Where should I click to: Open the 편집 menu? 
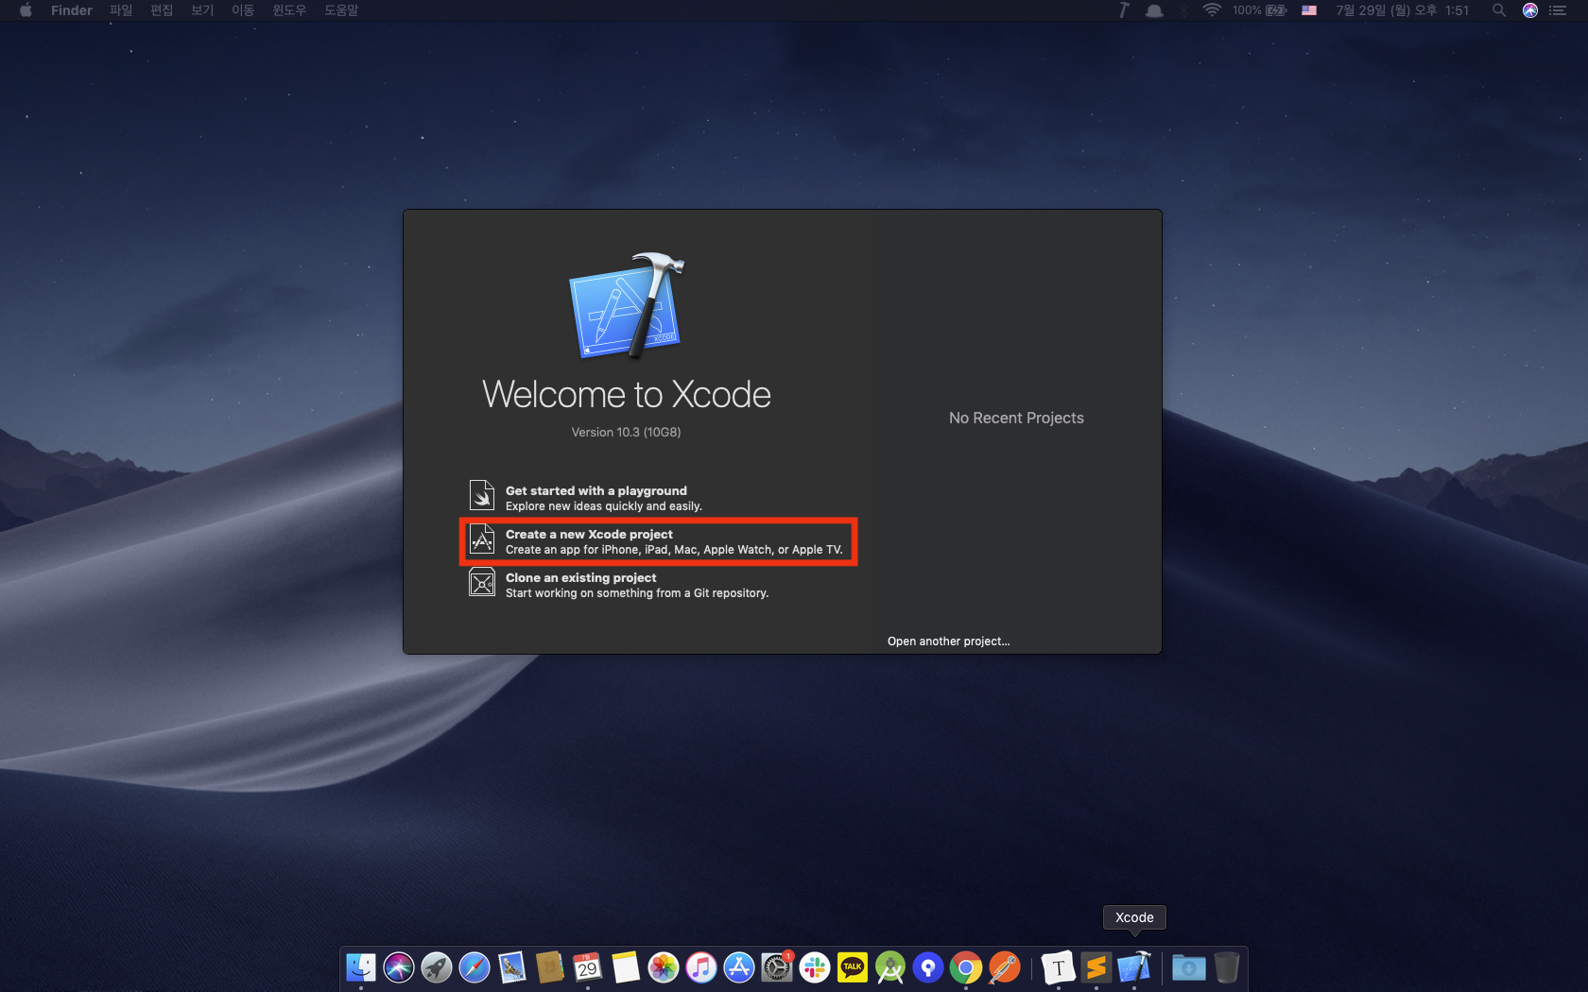coord(162,10)
